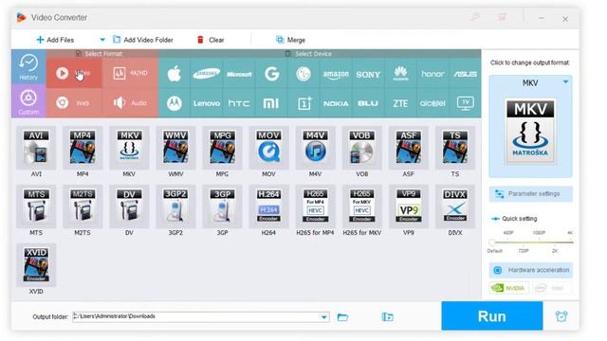Pick the M4V format icon
This screenshot has width=607, height=341.
(x=315, y=148)
